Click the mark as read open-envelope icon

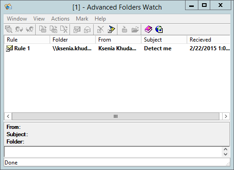click(x=87, y=29)
